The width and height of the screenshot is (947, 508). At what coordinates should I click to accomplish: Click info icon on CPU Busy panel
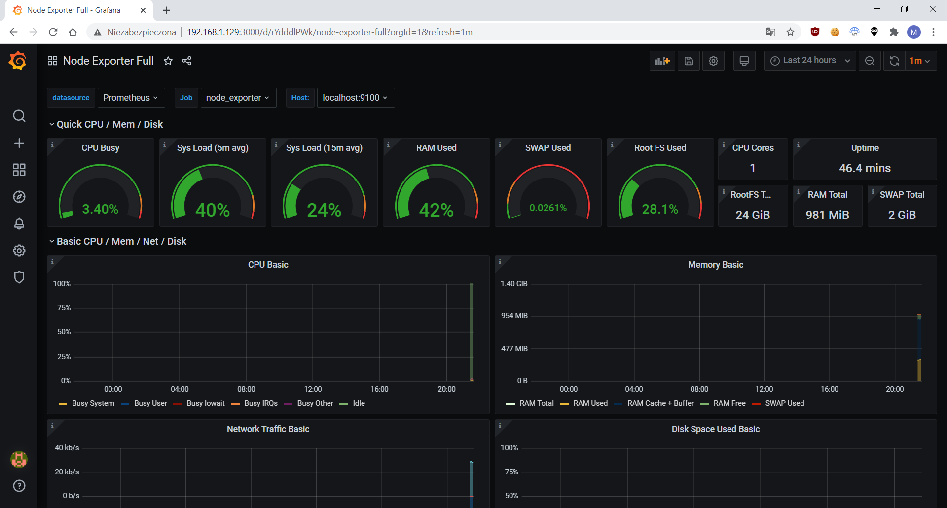pyautogui.click(x=52, y=145)
